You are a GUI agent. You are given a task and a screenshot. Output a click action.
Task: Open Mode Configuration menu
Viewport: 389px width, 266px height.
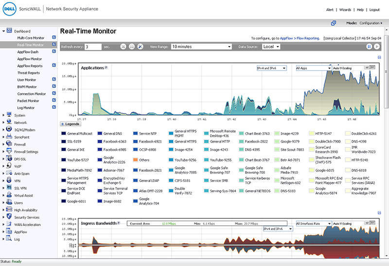coord(371,23)
